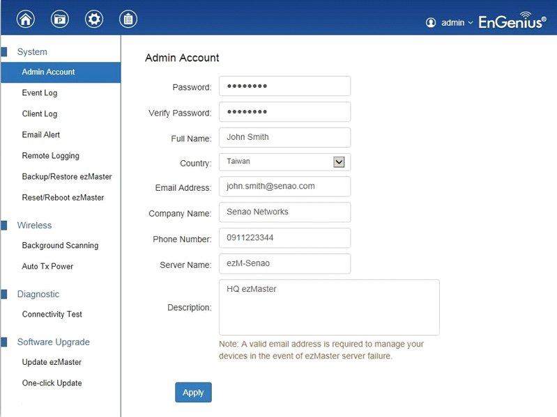Open Remote Logging page
This screenshot has height=417, width=557.
[x=50, y=156]
